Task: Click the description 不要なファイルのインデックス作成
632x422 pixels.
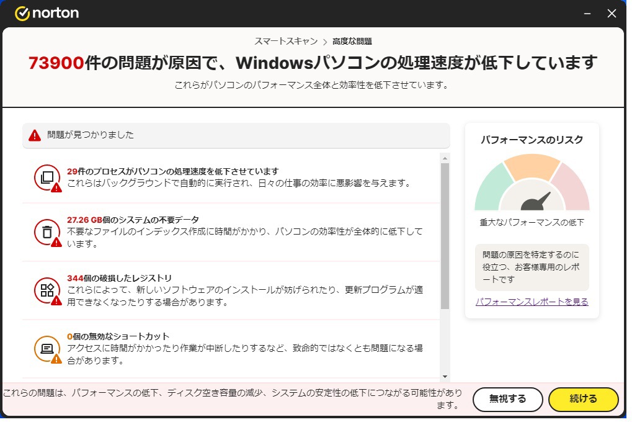Action: click(x=244, y=238)
